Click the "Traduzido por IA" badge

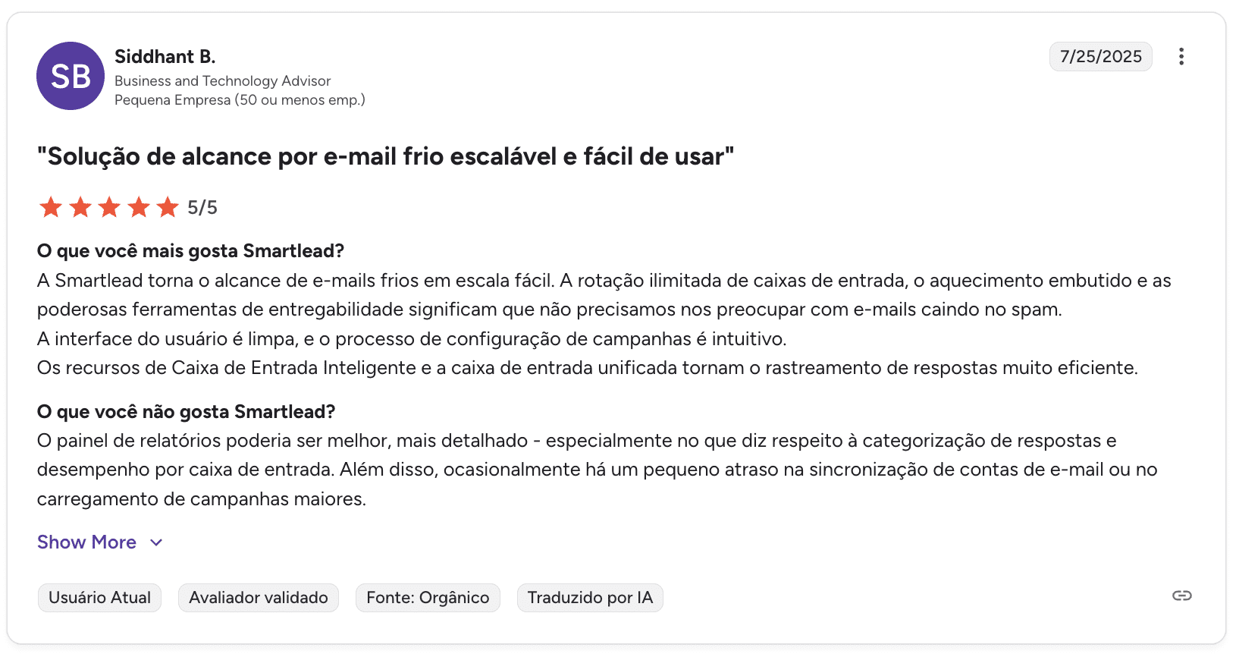click(x=590, y=598)
